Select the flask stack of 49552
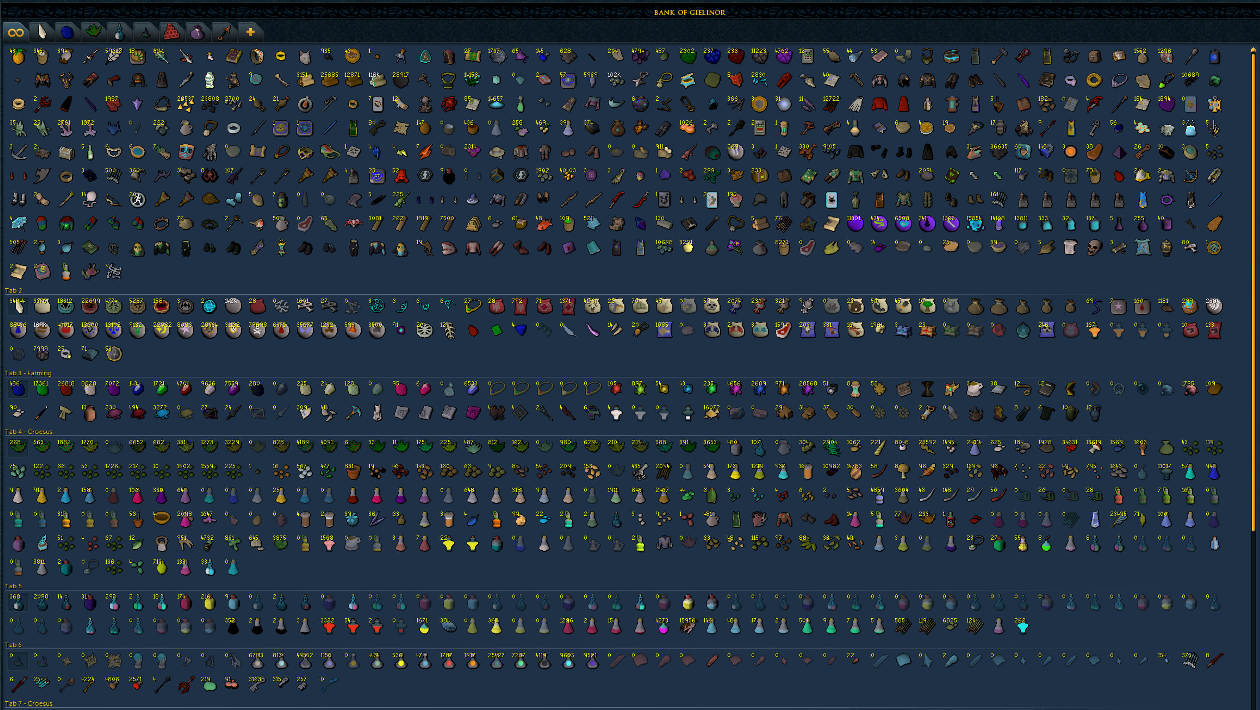 pyautogui.click(x=305, y=661)
